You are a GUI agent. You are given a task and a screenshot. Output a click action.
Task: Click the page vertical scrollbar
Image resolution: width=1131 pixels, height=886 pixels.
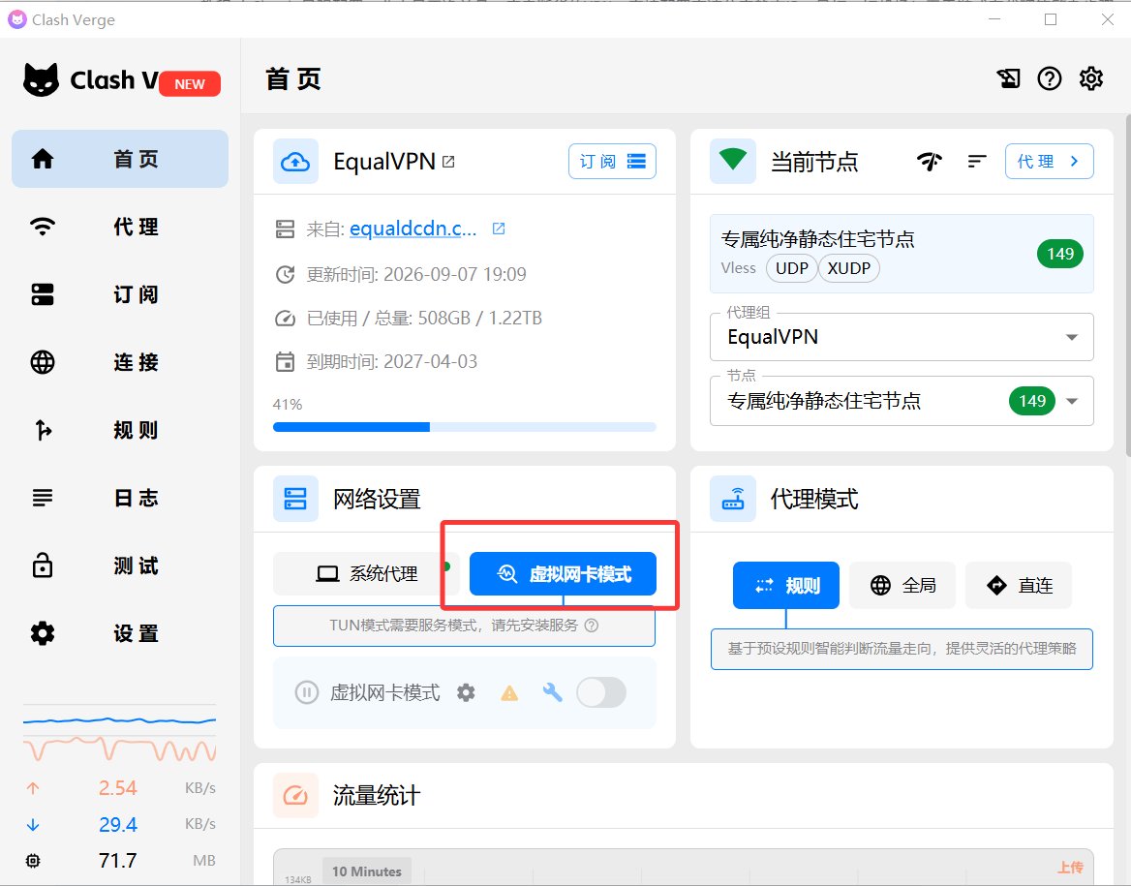coord(1128,285)
